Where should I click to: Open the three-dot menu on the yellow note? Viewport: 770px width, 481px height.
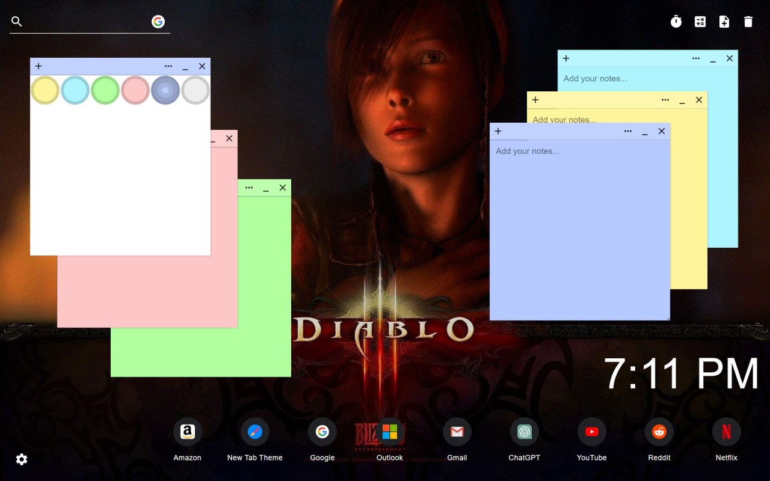[665, 100]
